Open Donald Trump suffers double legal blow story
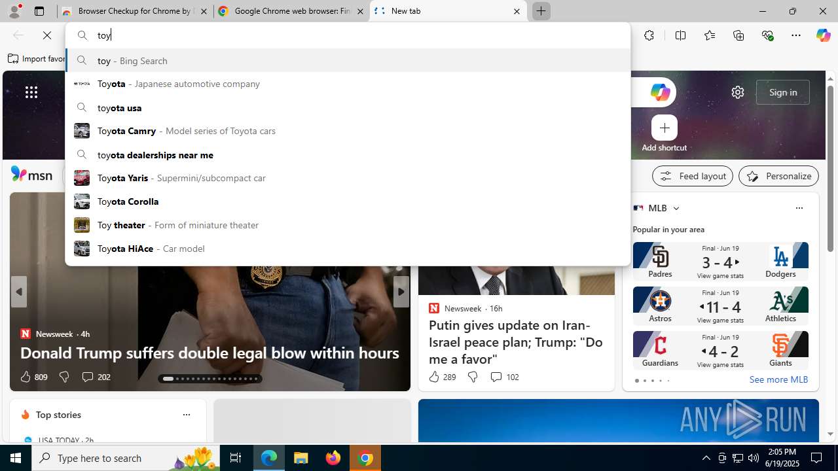 tap(209, 353)
